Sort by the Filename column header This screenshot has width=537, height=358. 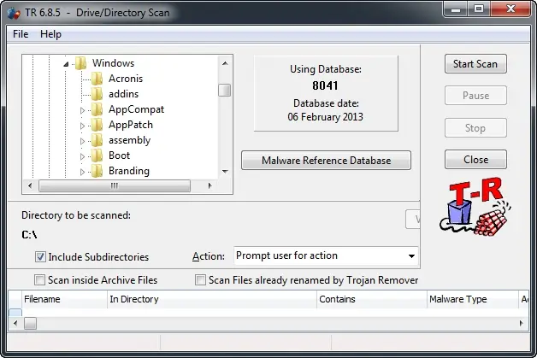click(x=64, y=299)
